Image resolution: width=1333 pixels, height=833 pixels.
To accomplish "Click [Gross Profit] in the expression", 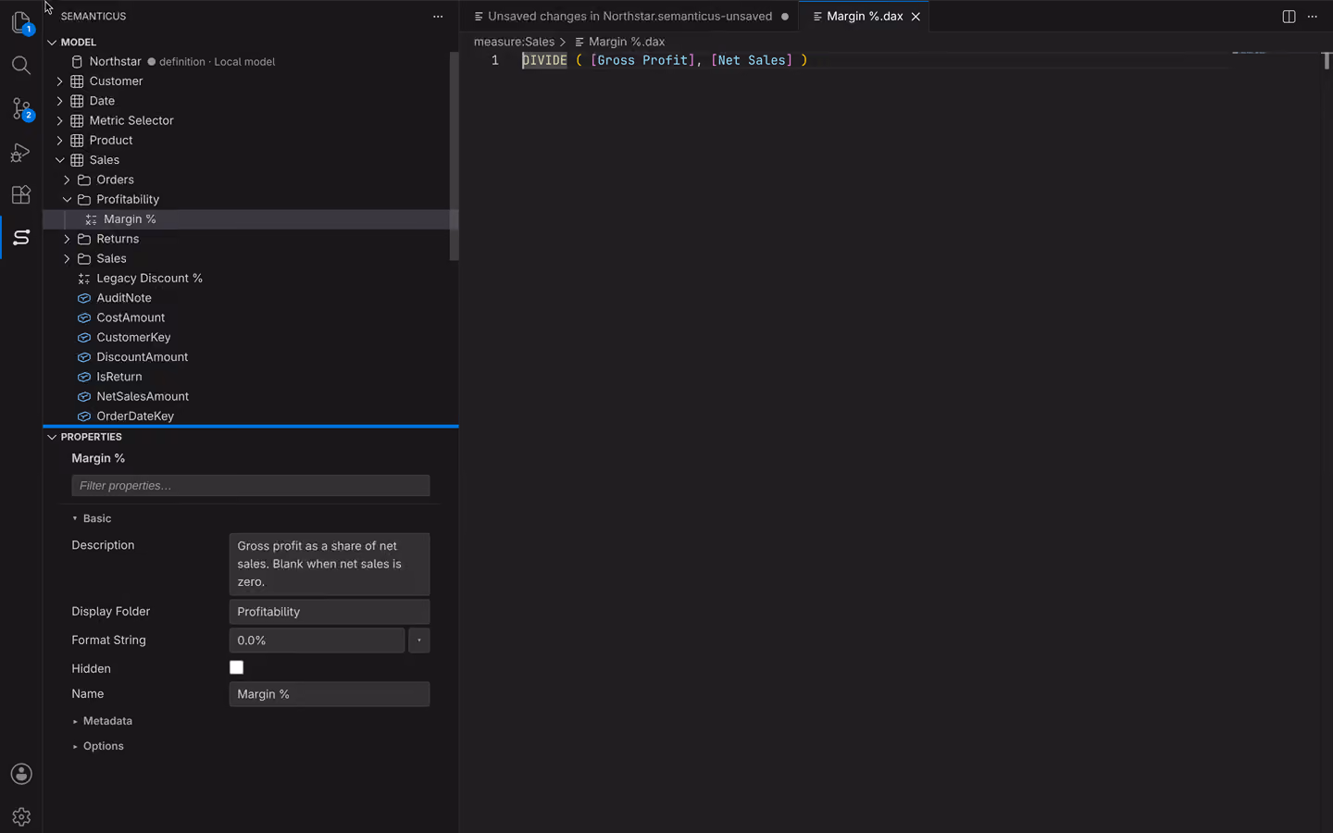I will point(642,60).
